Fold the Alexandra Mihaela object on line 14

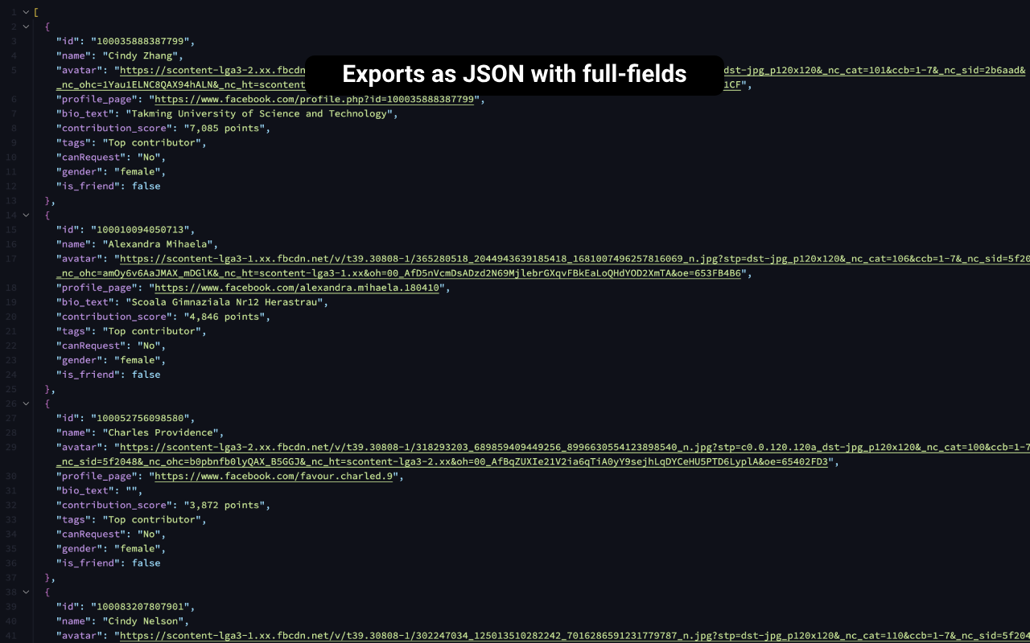click(x=26, y=215)
